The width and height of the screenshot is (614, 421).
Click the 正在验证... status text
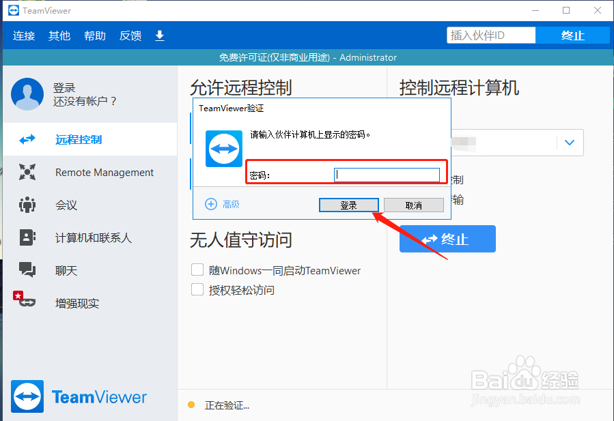coord(227,405)
